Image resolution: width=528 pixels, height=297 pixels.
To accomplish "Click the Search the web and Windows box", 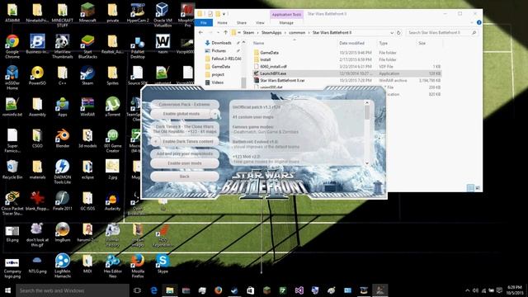I will pos(73,290).
